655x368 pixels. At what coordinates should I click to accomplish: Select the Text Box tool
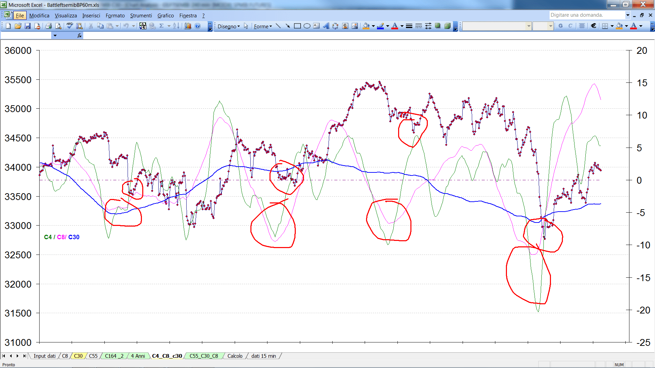click(x=316, y=26)
